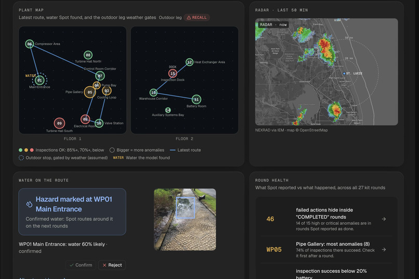
Task: Select waypoint 14 Auxiliary Systems Bay node
Action: pos(168,110)
